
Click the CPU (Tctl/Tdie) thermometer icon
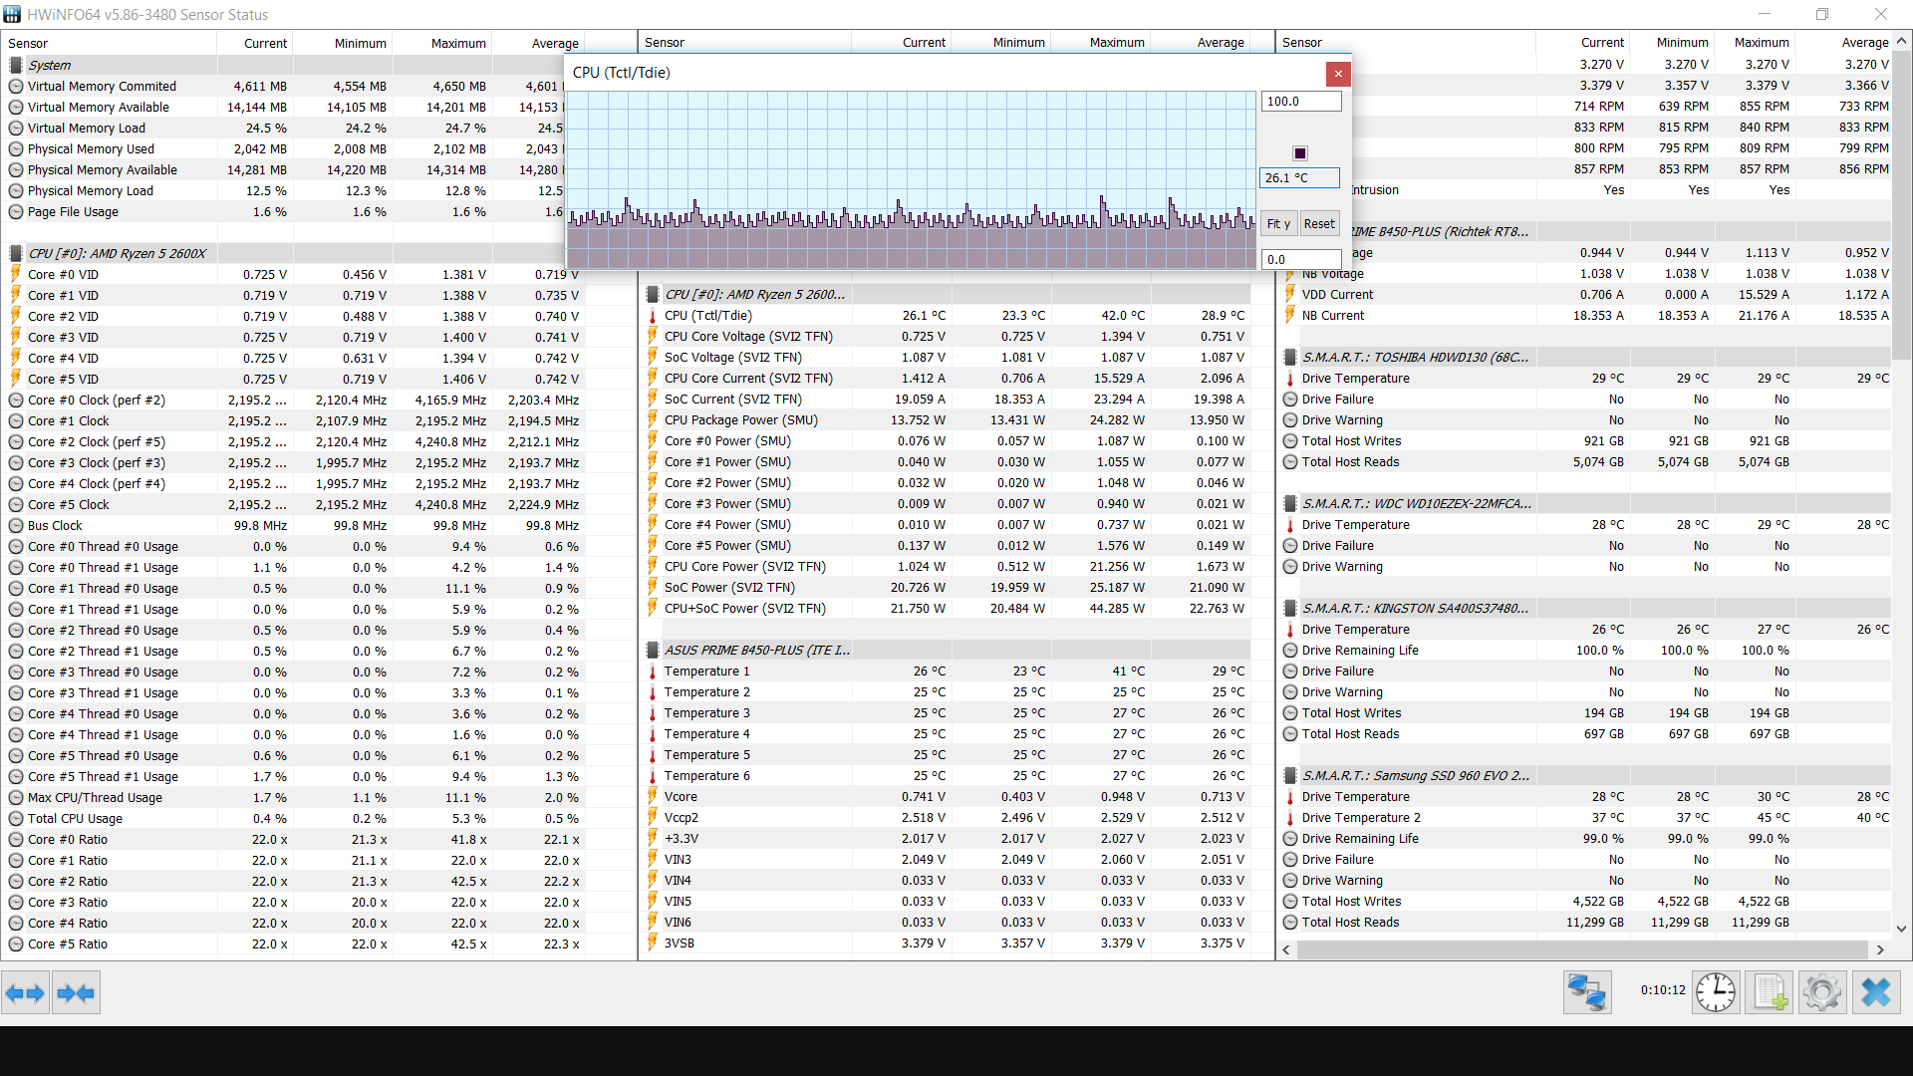653,316
